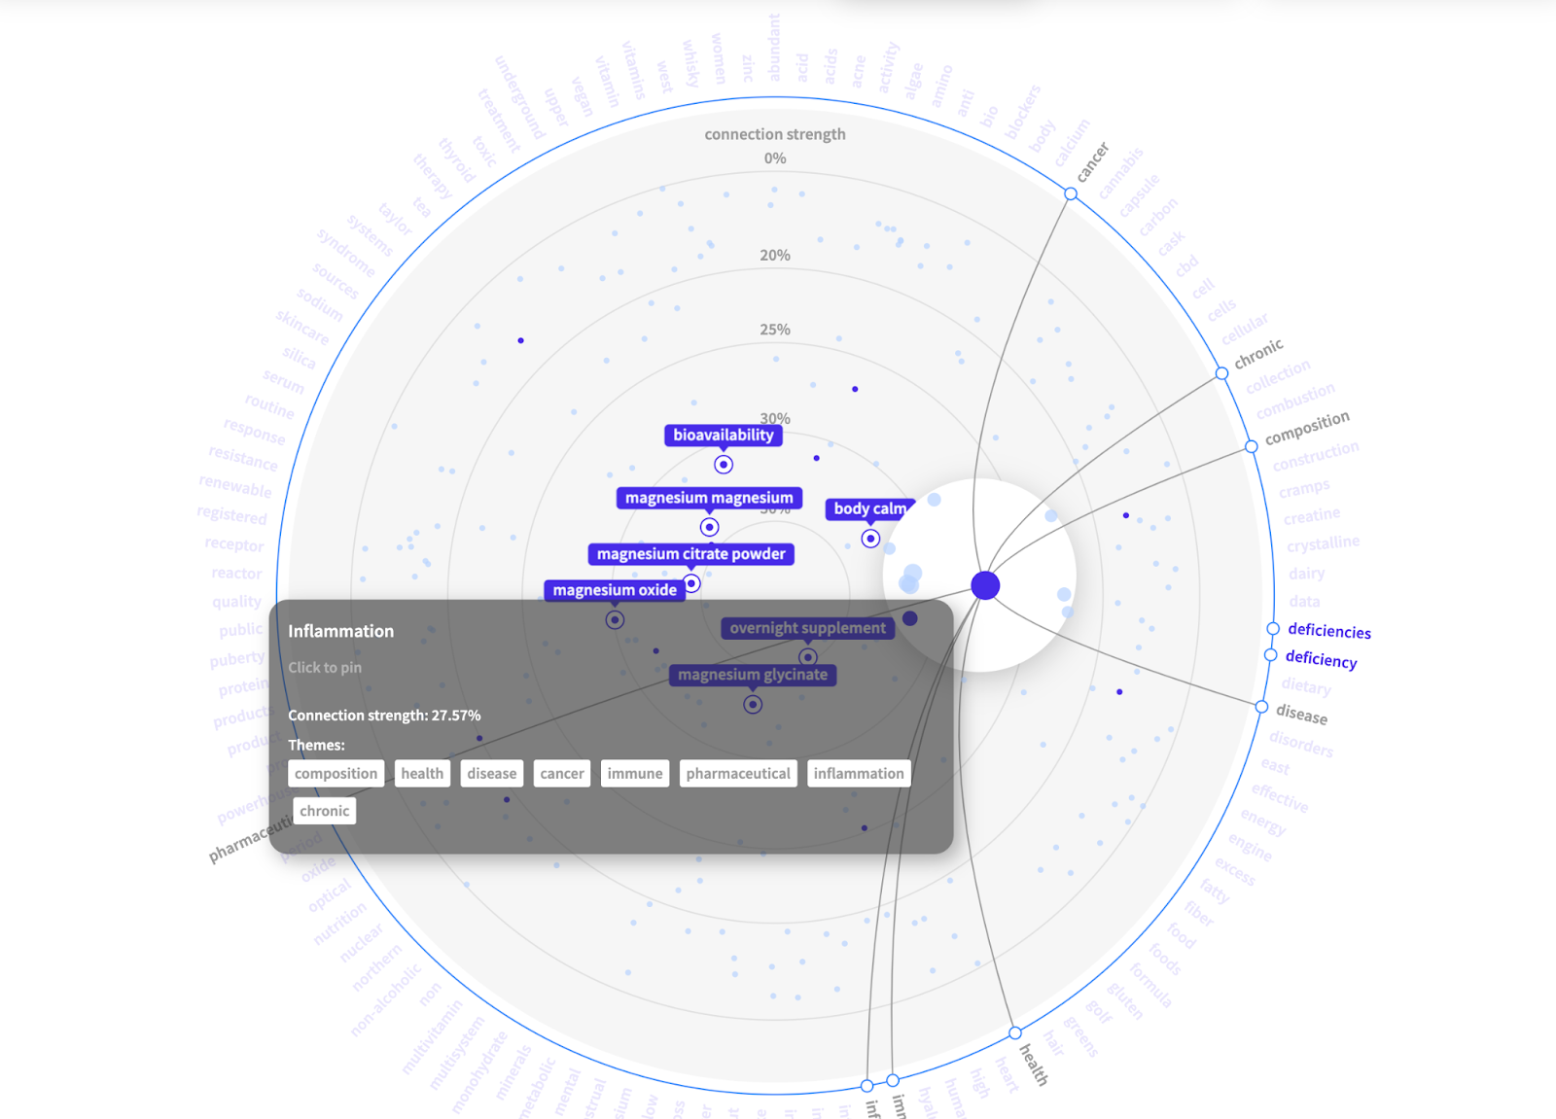Click the health theme label

point(1034,1065)
